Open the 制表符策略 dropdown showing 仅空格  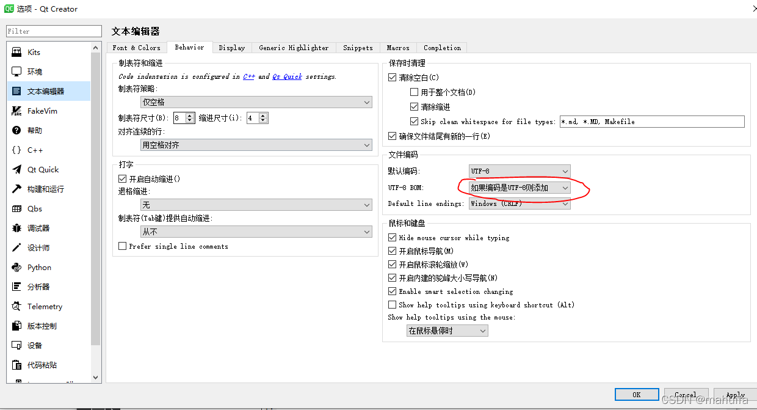256,102
